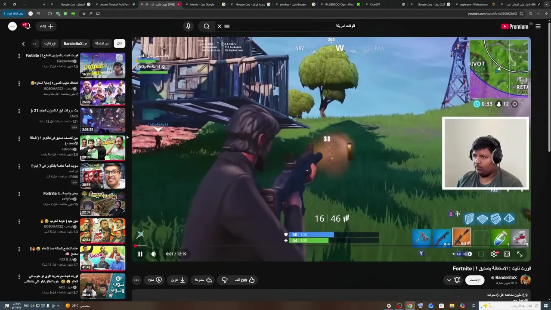Open the player settings gear
The image size is (551, 310).
point(494,254)
